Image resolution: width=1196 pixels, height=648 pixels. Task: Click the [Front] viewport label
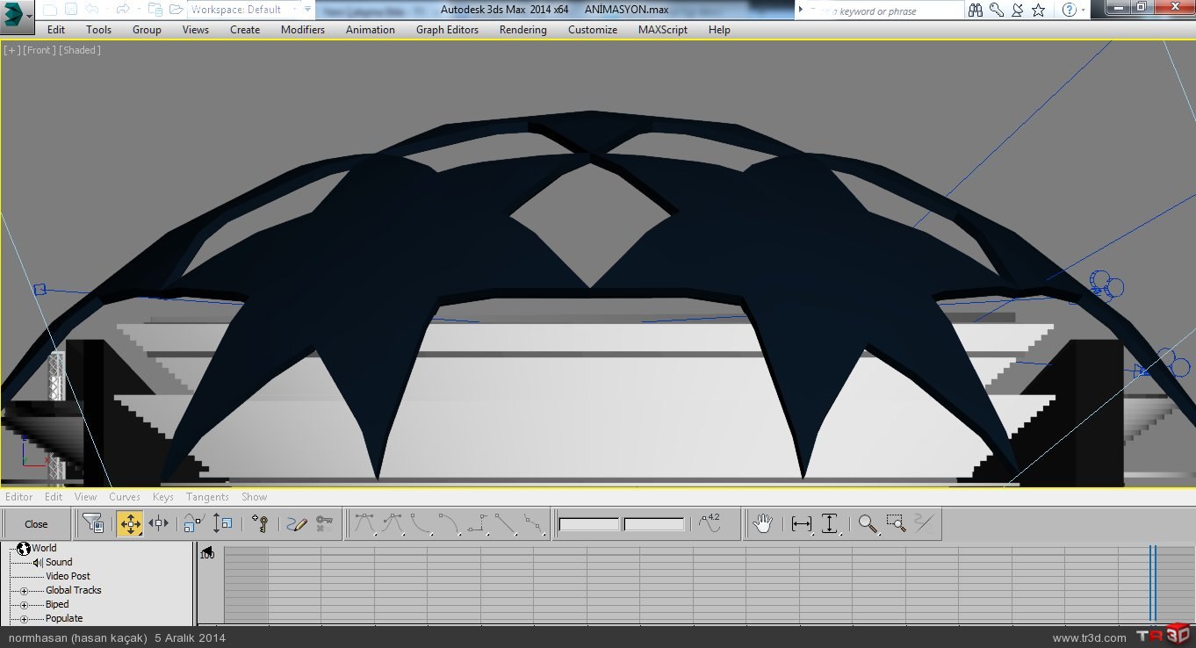(40, 50)
